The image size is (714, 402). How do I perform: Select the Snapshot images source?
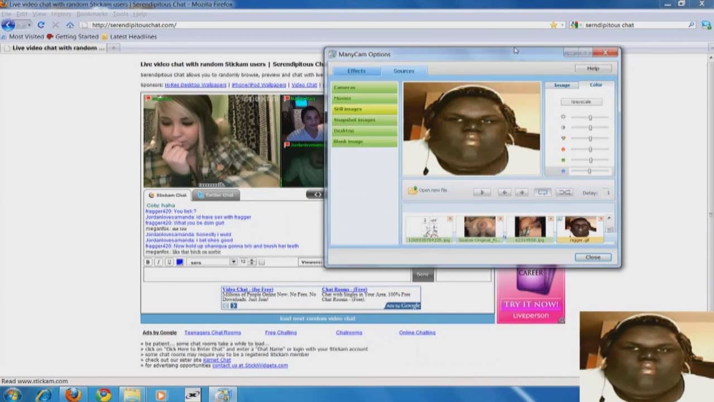(x=365, y=119)
